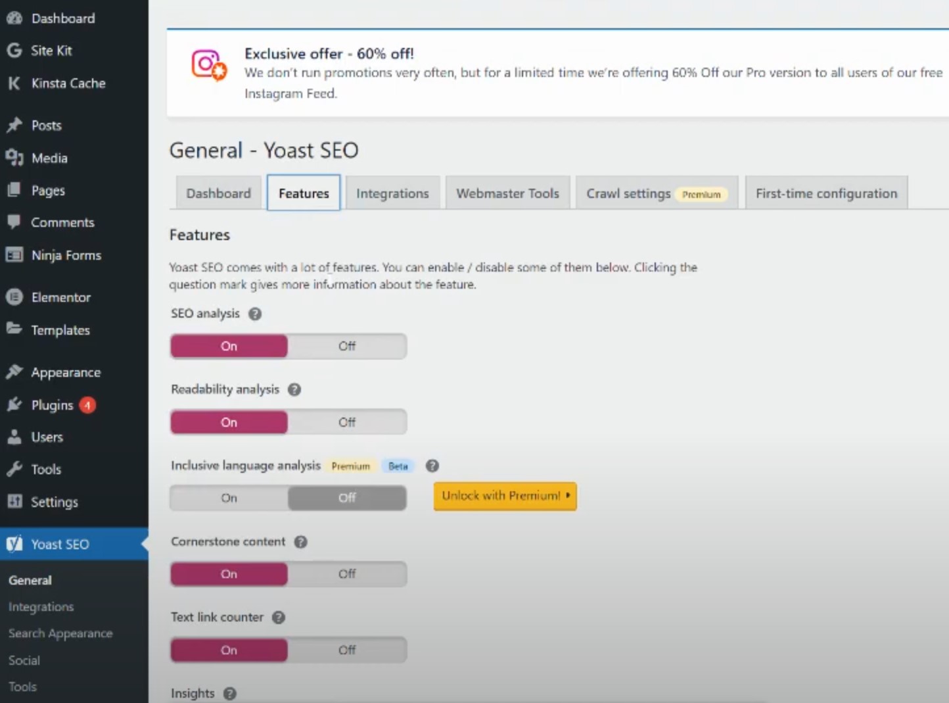
Task: Open General under Yoast SEO menu
Action: click(x=30, y=580)
